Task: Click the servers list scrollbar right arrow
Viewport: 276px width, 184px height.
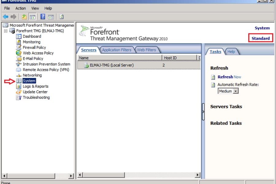Action: [x=198, y=175]
